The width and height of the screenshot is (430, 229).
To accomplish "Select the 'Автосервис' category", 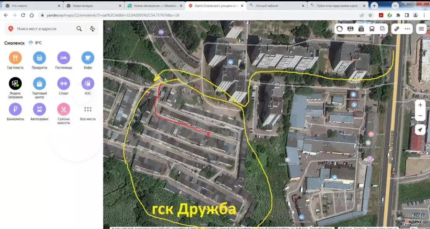I will coord(39,112).
